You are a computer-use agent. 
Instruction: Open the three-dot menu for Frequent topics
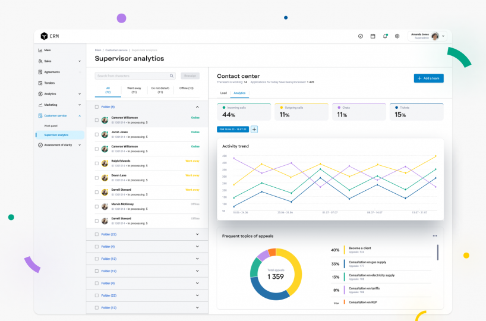tap(435, 236)
